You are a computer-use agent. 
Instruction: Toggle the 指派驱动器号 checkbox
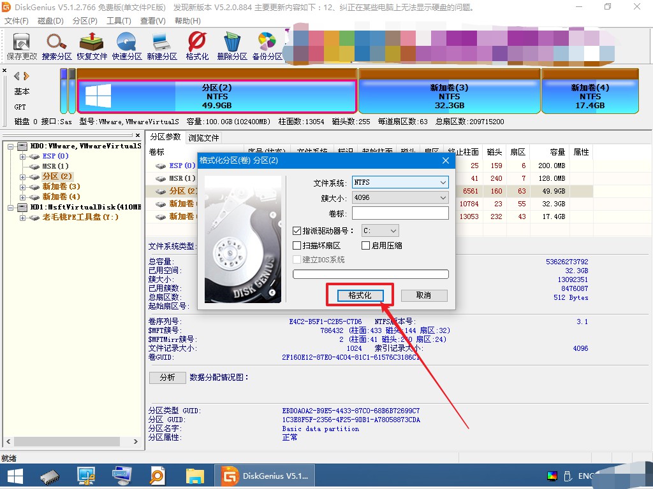coord(297,230)
